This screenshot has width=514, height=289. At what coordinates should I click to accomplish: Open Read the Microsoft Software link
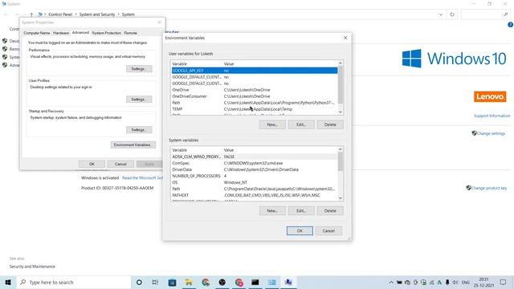click(142, 178)
